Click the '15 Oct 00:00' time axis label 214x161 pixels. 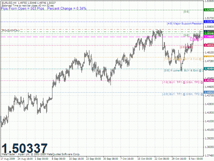(145, 159)
